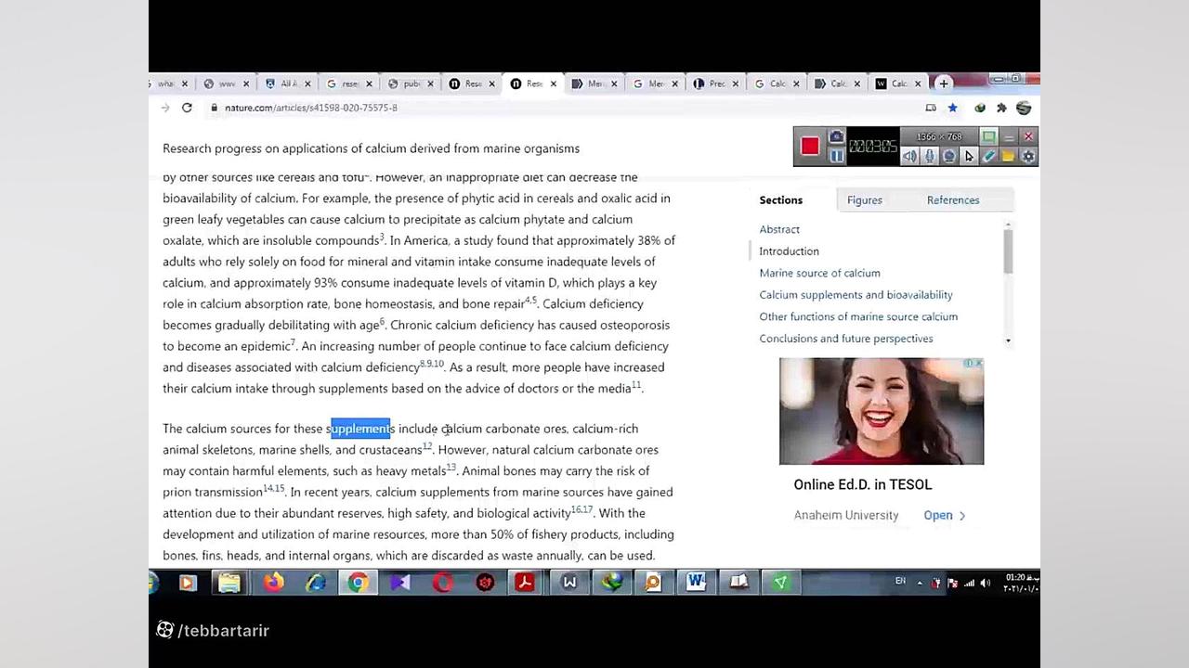Pause the screen recording
The height and width of the screenshot is (668, 1189).
point(836,156)
